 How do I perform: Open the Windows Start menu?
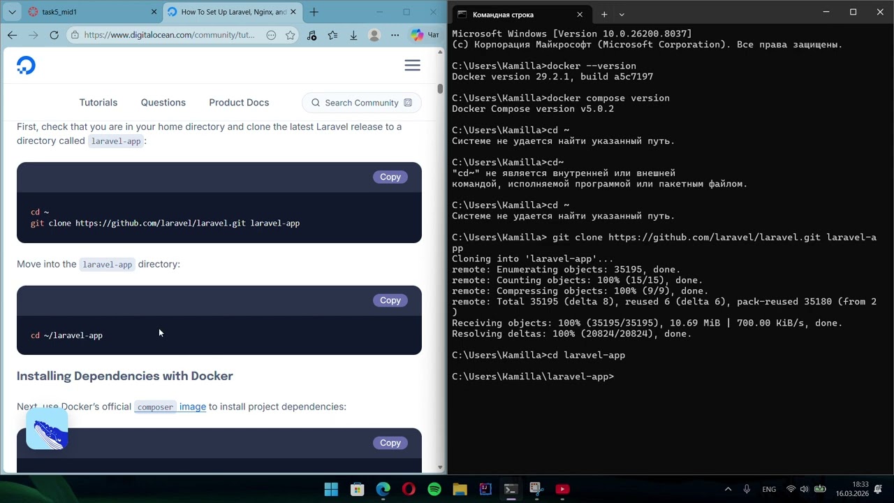[331, 489]
